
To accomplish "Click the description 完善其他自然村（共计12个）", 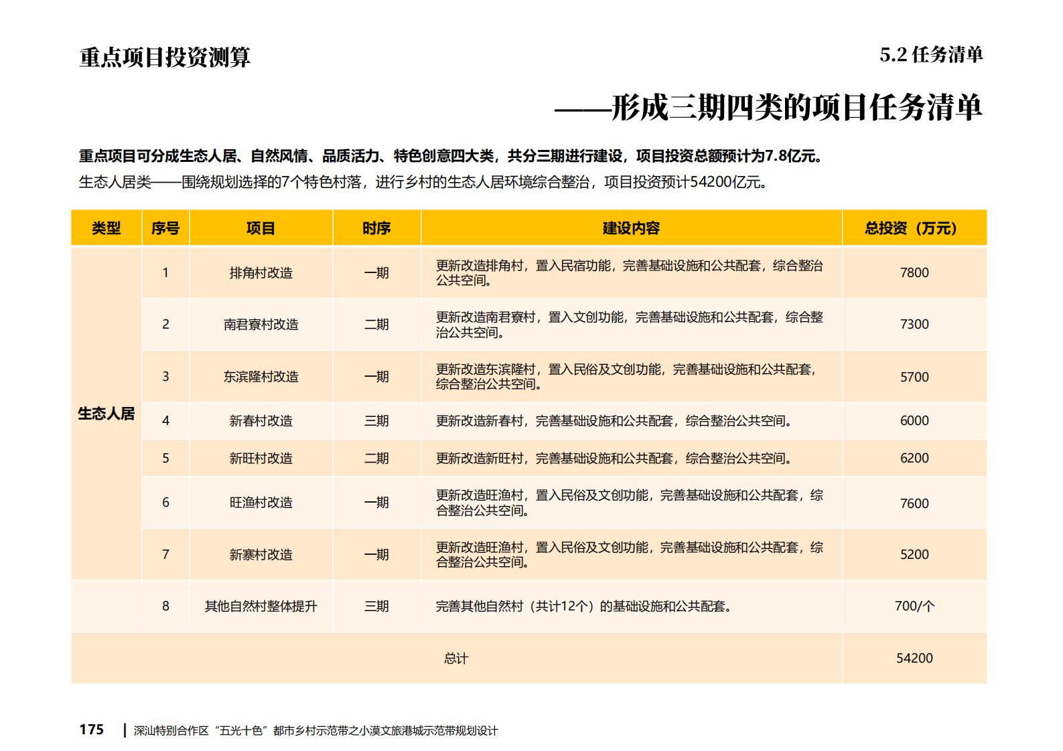I will [584, 606].
